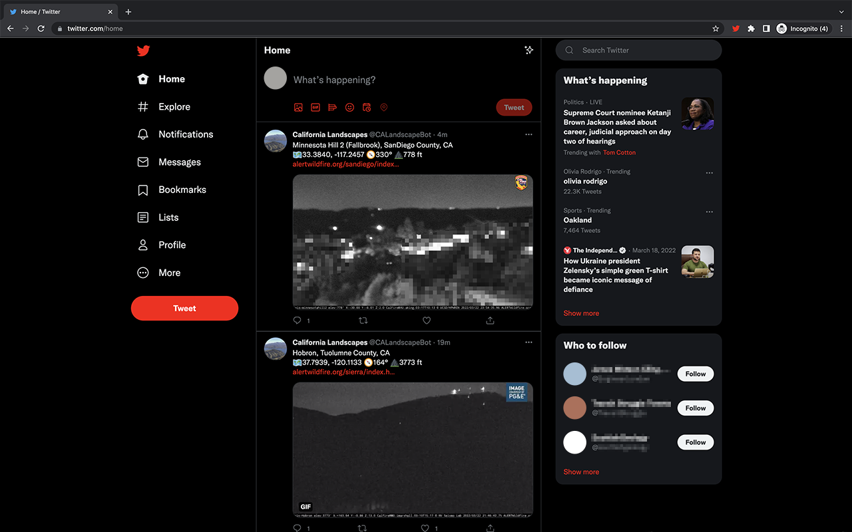Open the Explore page
Image resolution: width=852 pixels, height=532 pixels.
point(164,107)
